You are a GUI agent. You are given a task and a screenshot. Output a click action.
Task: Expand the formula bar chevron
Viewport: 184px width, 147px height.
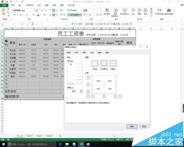coord(182,24)
